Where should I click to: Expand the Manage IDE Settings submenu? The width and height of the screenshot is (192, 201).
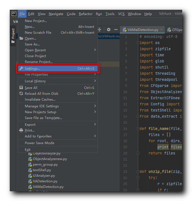click(x=95, y=106)
